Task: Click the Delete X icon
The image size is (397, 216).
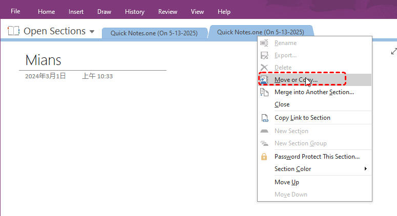Action: click(x=264, y=68)
